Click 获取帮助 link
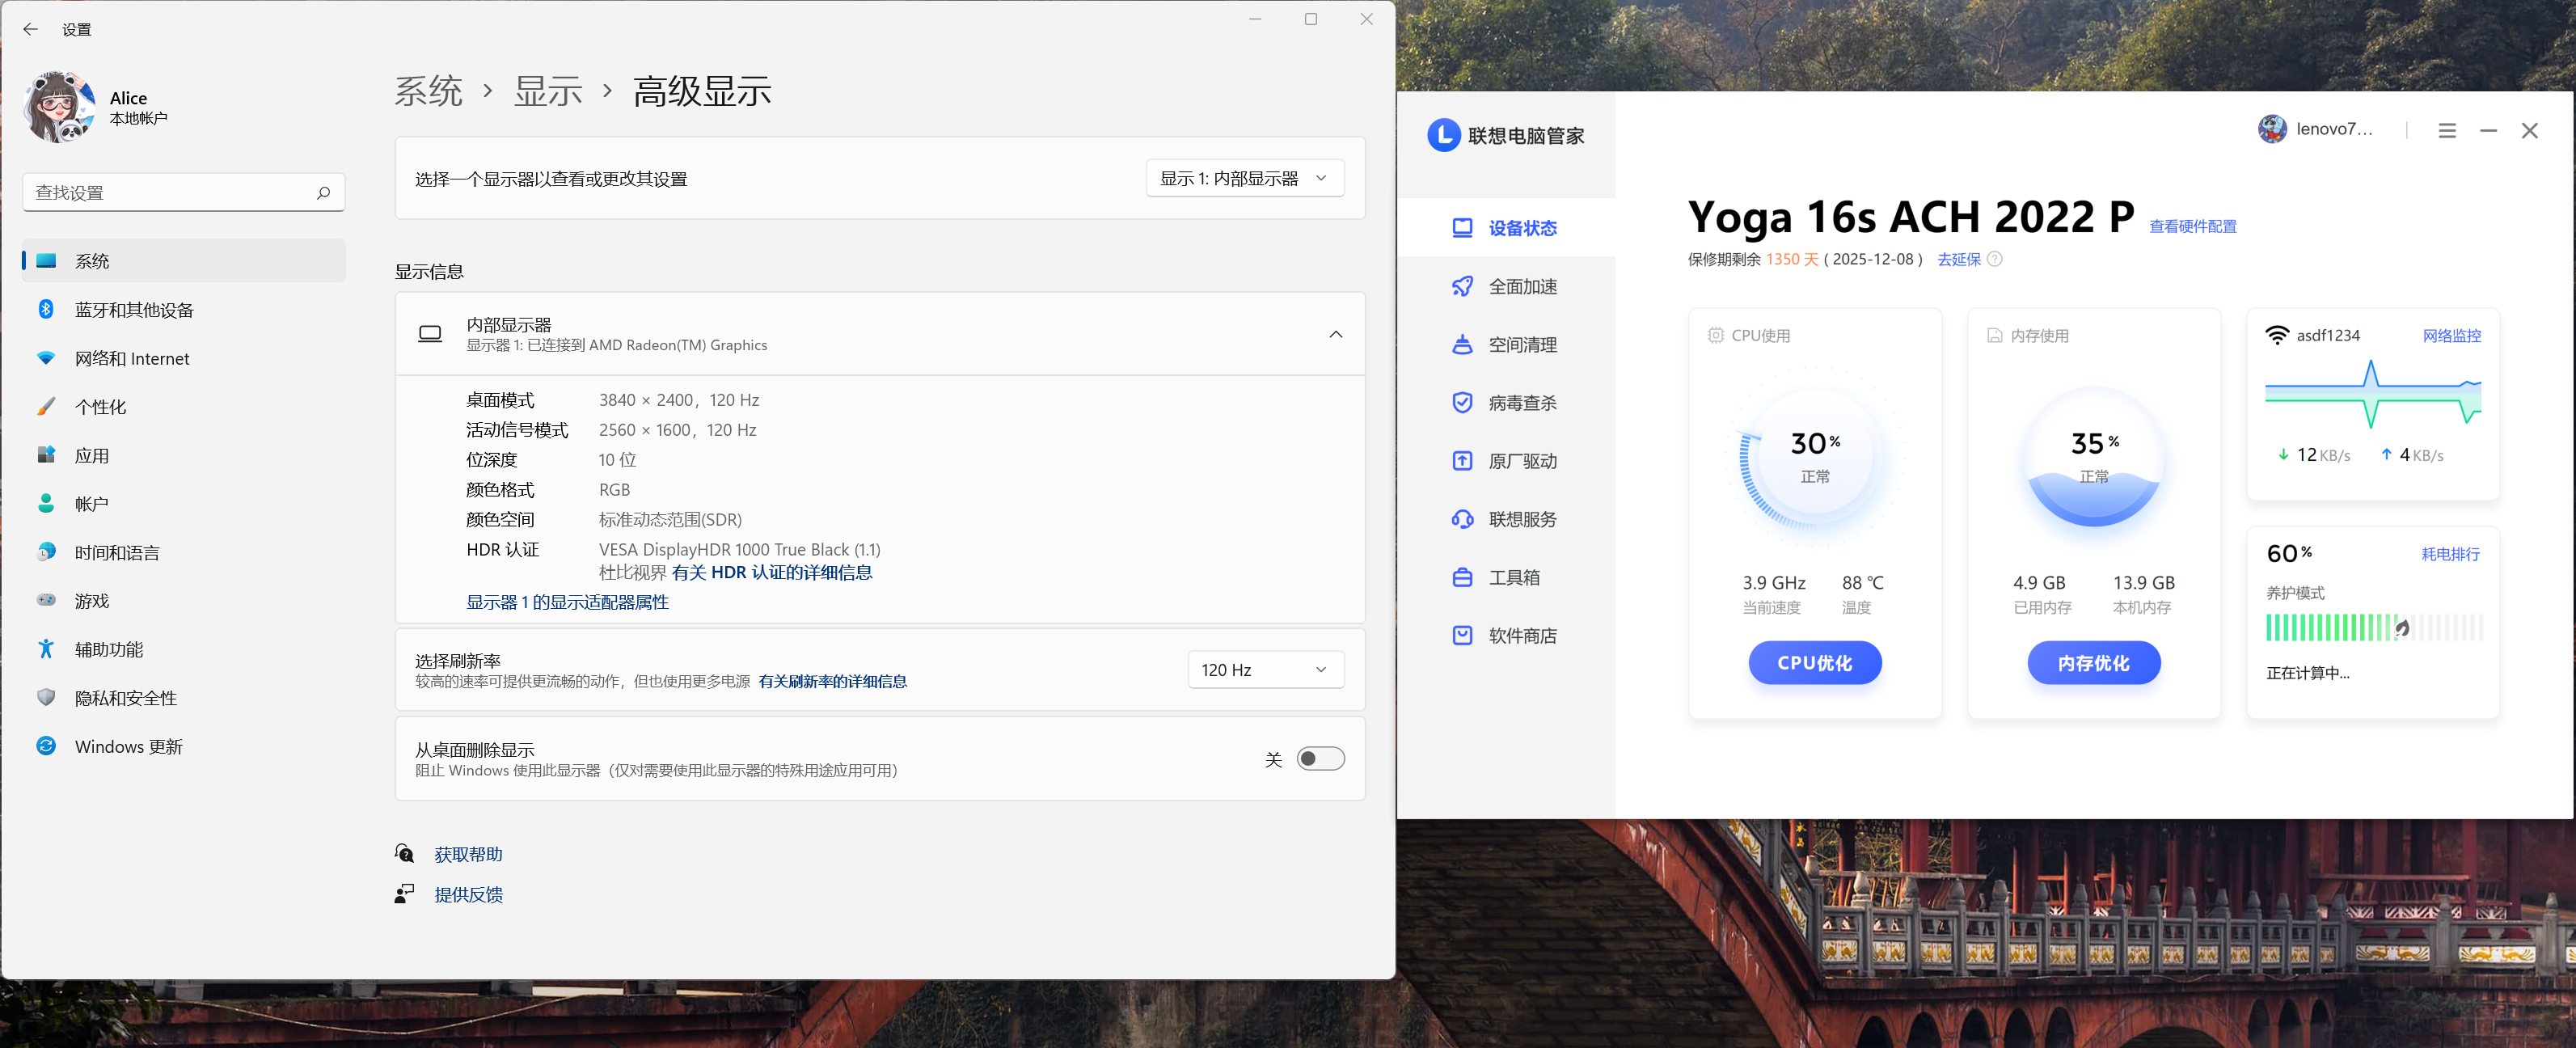The image size is (2576, 1048). tap(468, 854)
